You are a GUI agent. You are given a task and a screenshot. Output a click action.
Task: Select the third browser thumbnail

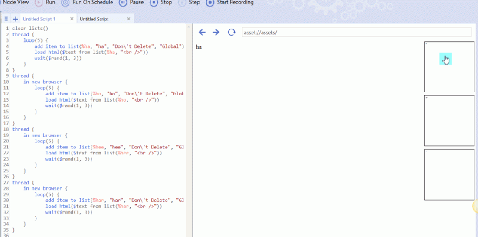(449, 174)
